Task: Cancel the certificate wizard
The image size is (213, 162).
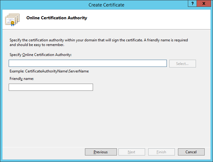Action: 191,152
